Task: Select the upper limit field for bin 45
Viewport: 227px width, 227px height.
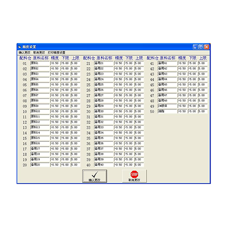Action: tap(203, 85)
